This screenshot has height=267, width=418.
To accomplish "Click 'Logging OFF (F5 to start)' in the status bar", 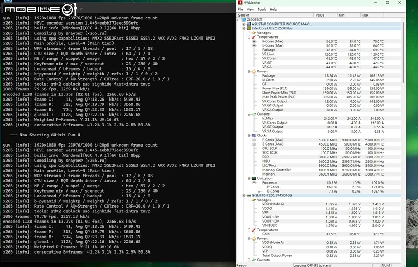I will pos(332,265).
